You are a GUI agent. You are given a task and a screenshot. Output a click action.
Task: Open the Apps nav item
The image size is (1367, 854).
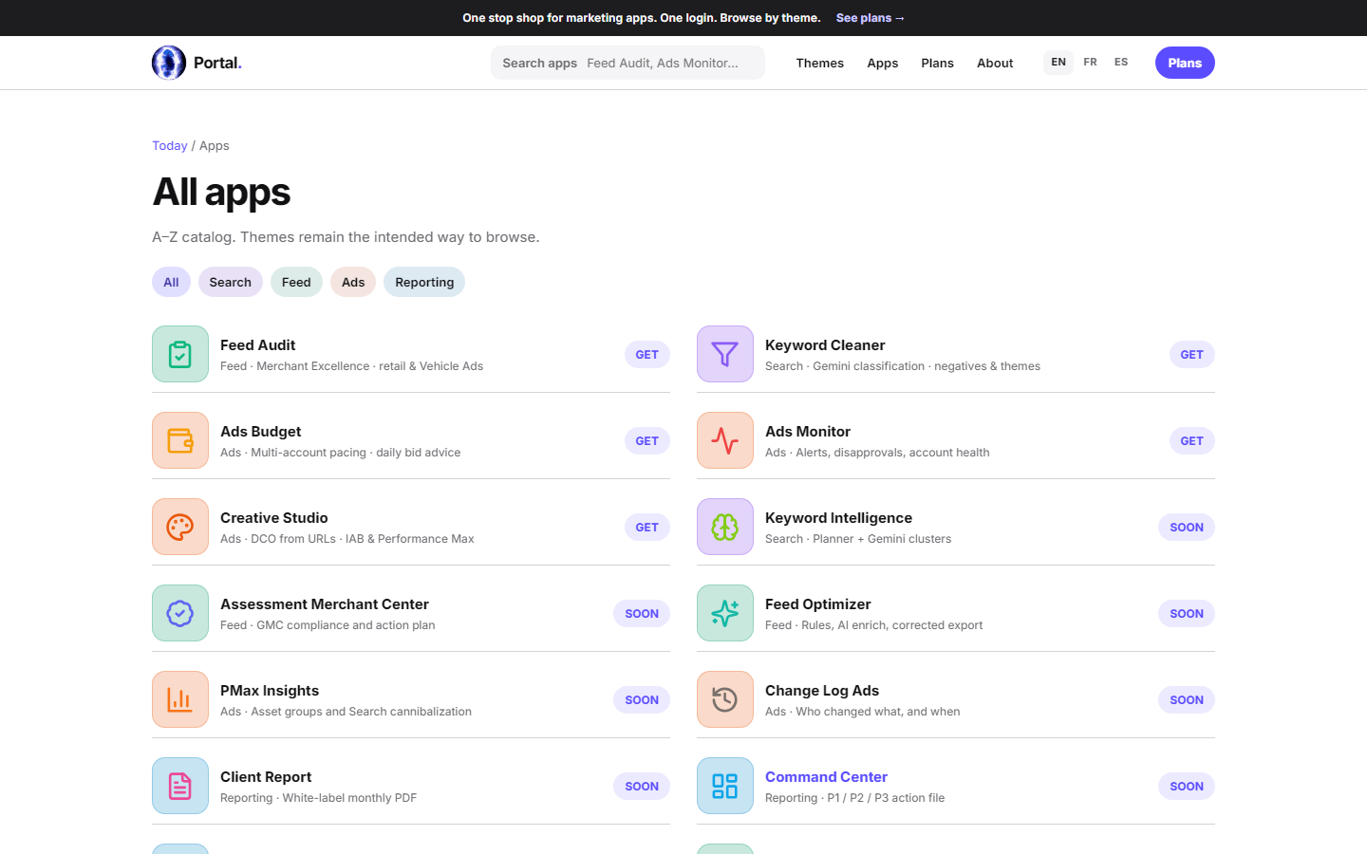click(883, 63)
